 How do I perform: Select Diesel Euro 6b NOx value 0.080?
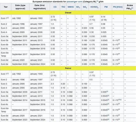point(84,45)
